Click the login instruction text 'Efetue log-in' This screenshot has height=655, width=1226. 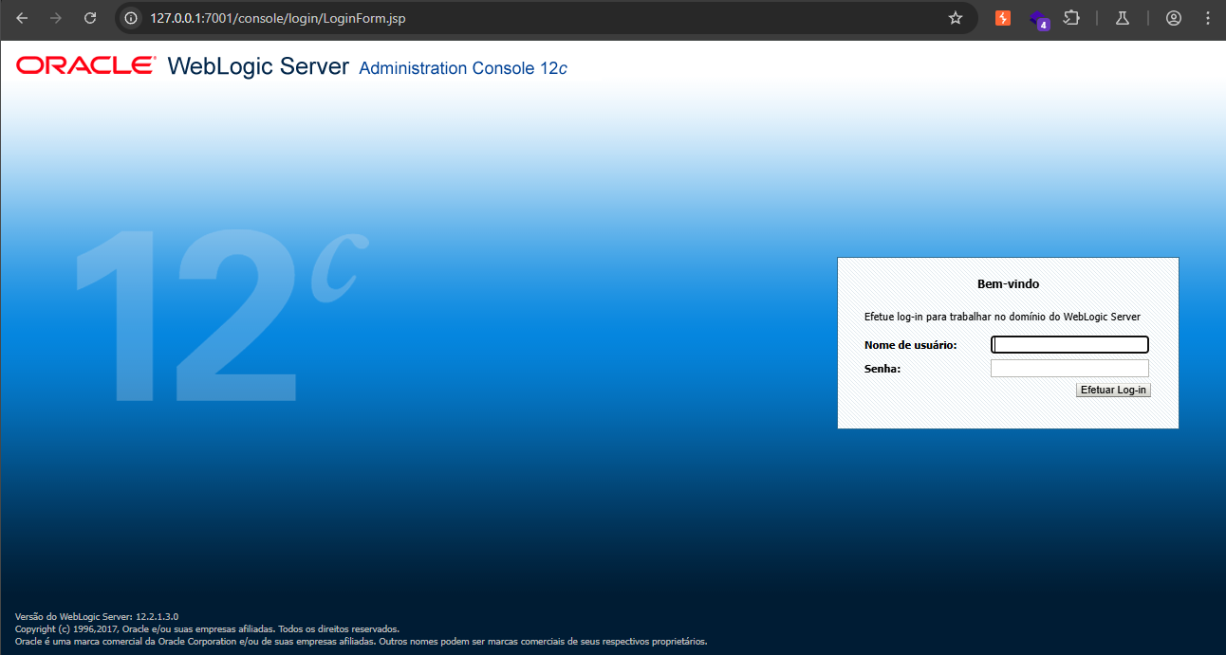(1002, 317)
